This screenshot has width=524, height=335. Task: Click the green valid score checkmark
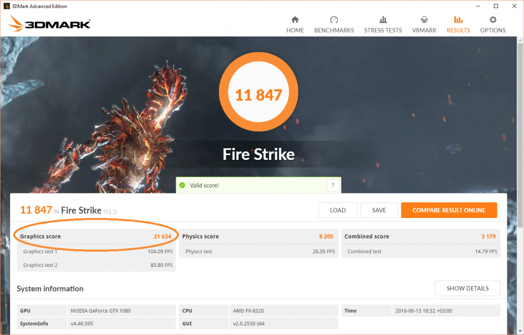coord(182,185)
